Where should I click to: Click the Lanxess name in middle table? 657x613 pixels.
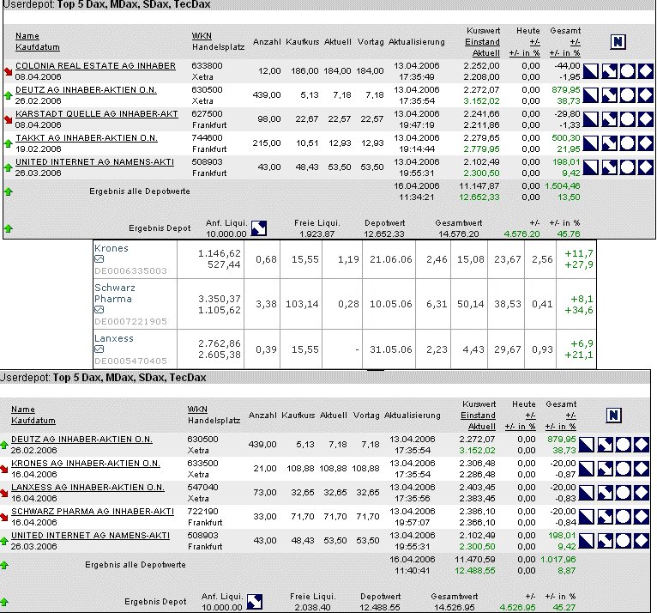(113, 338)
